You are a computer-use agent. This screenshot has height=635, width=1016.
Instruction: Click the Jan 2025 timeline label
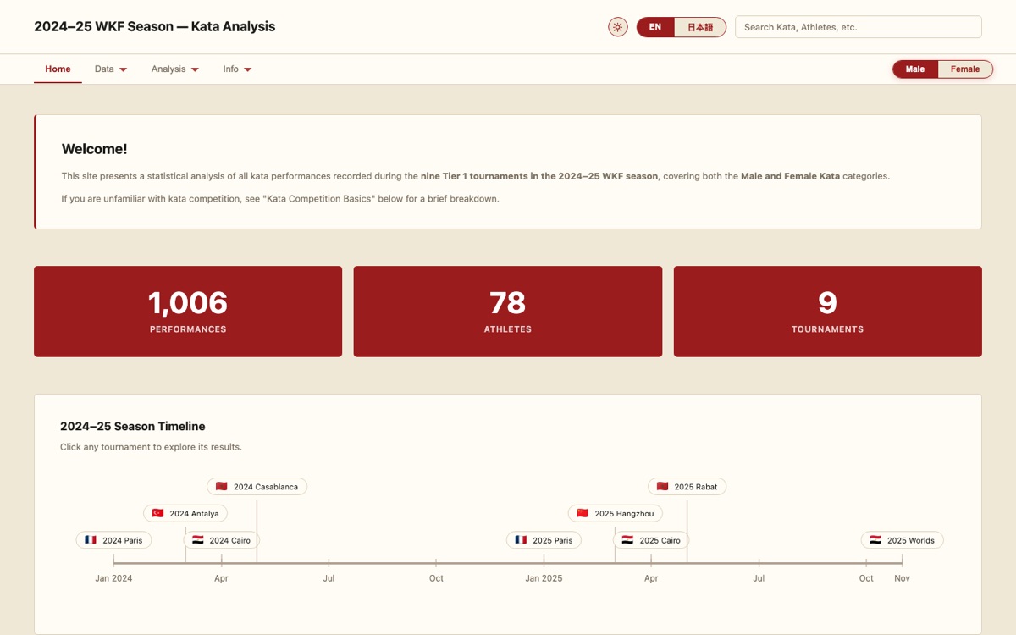pos(544,578)
